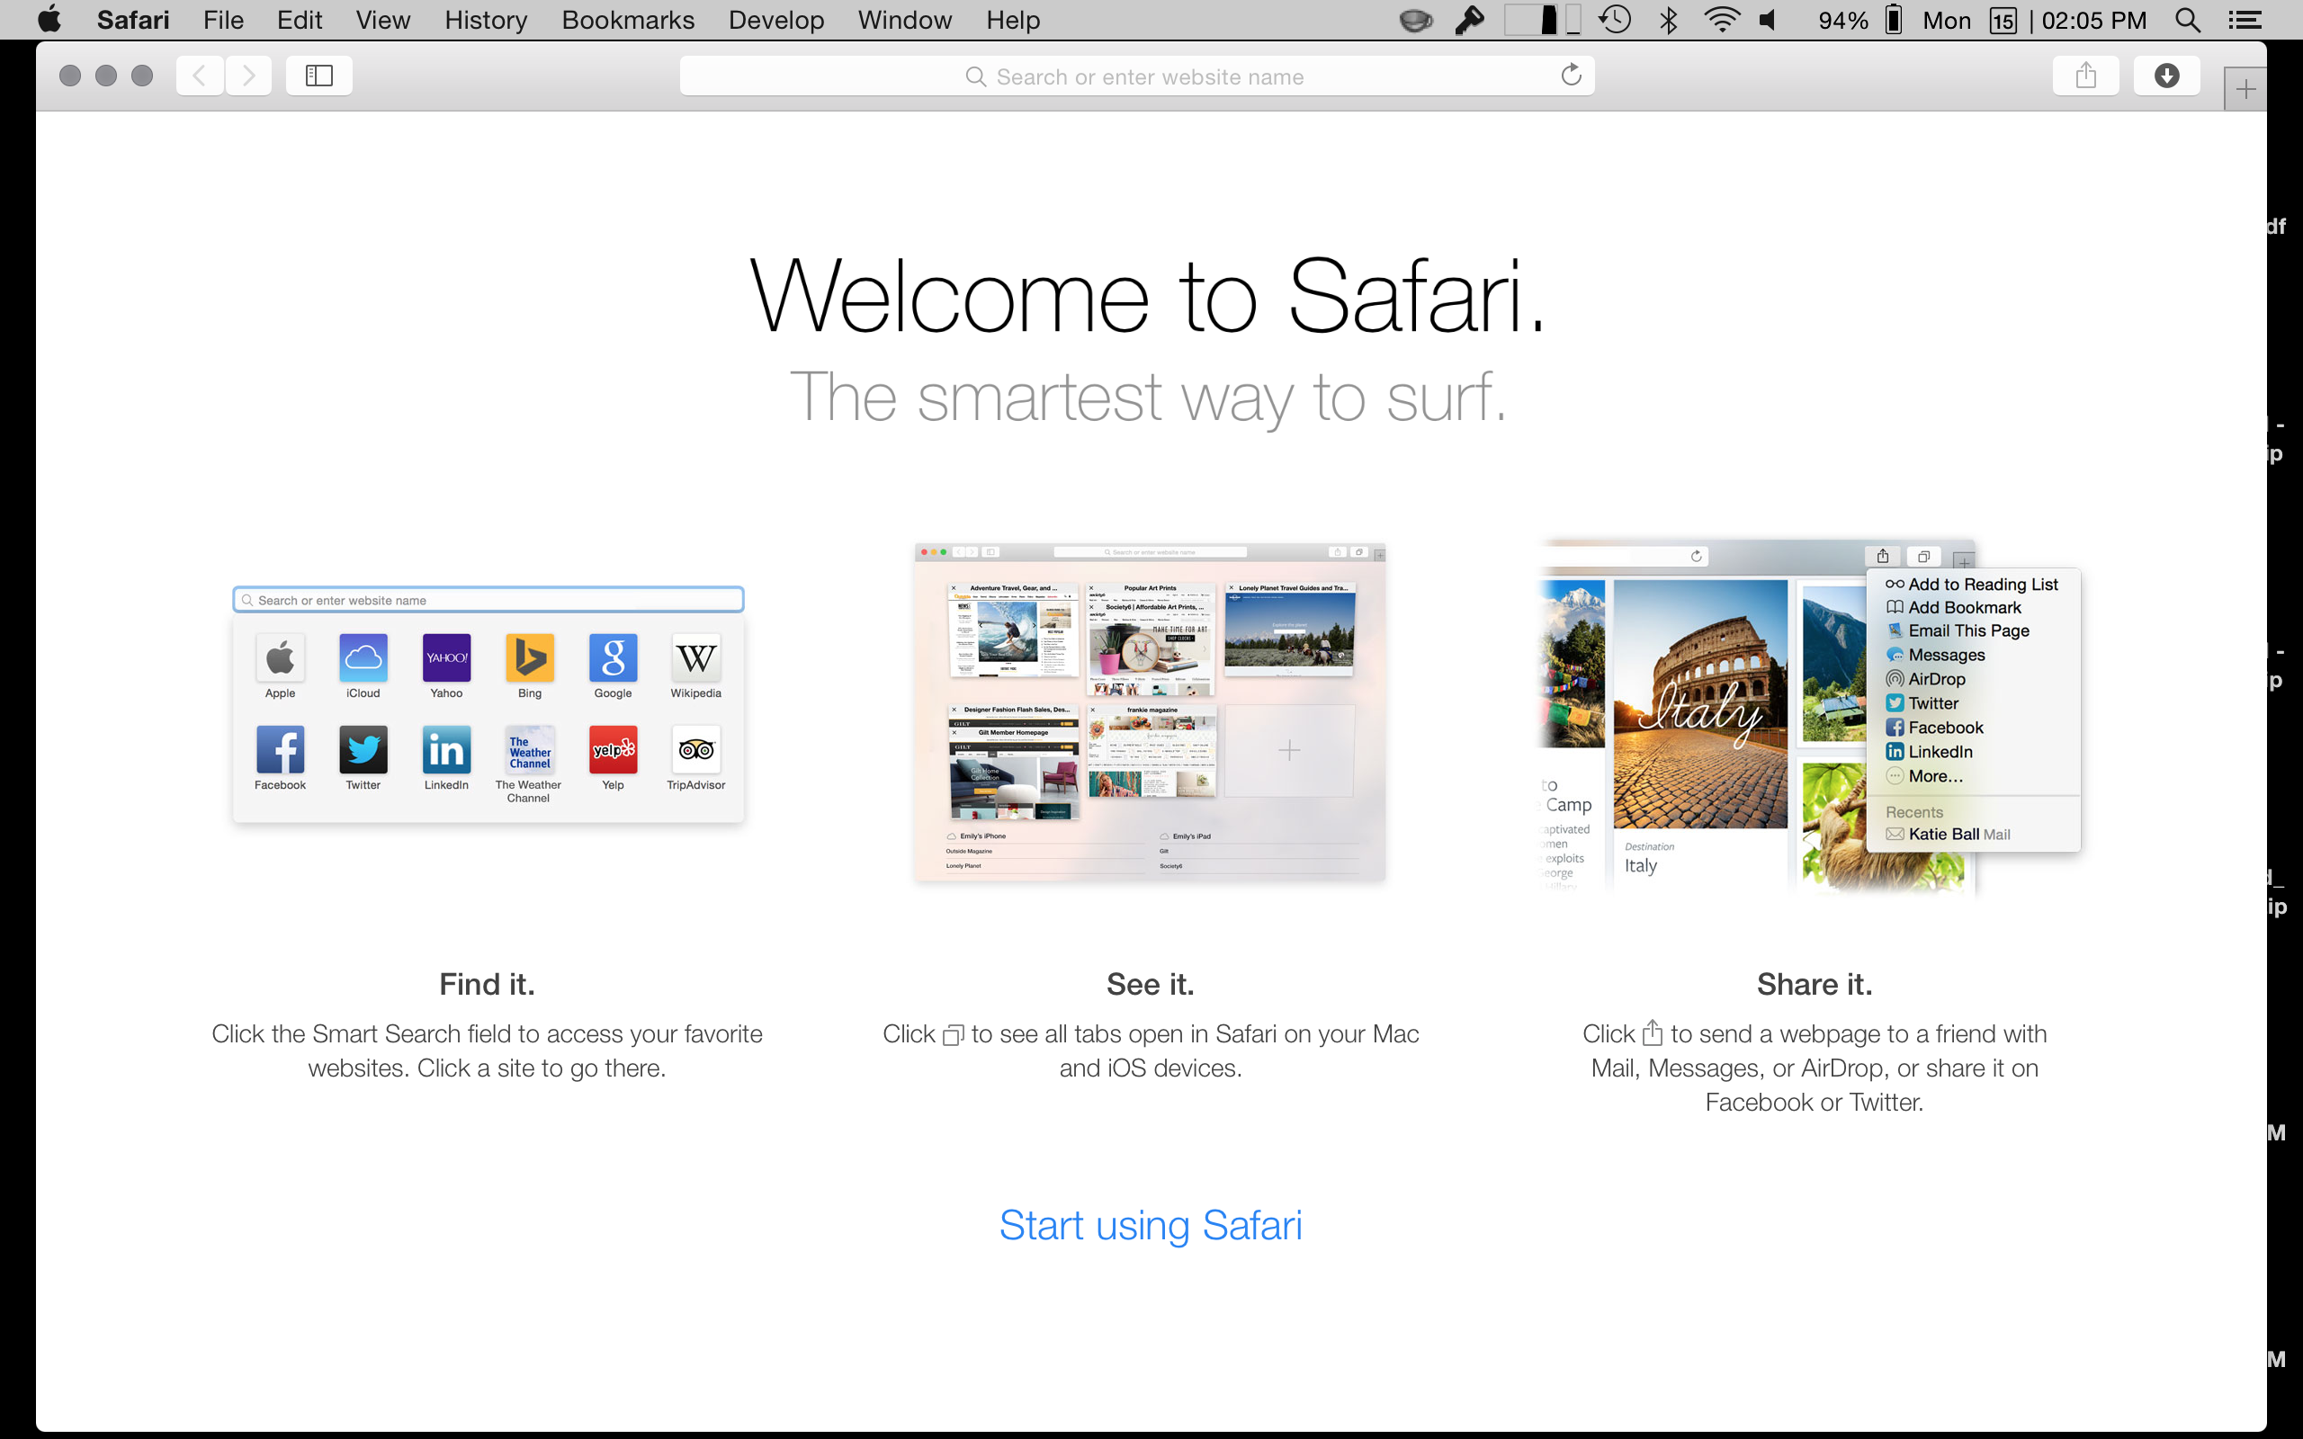
Task: Open a new tab with plus button
Action: tap(2245, 91)
